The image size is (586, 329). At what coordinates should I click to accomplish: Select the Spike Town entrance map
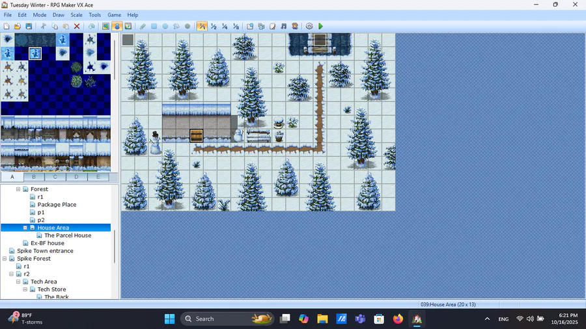coord(45,251)
